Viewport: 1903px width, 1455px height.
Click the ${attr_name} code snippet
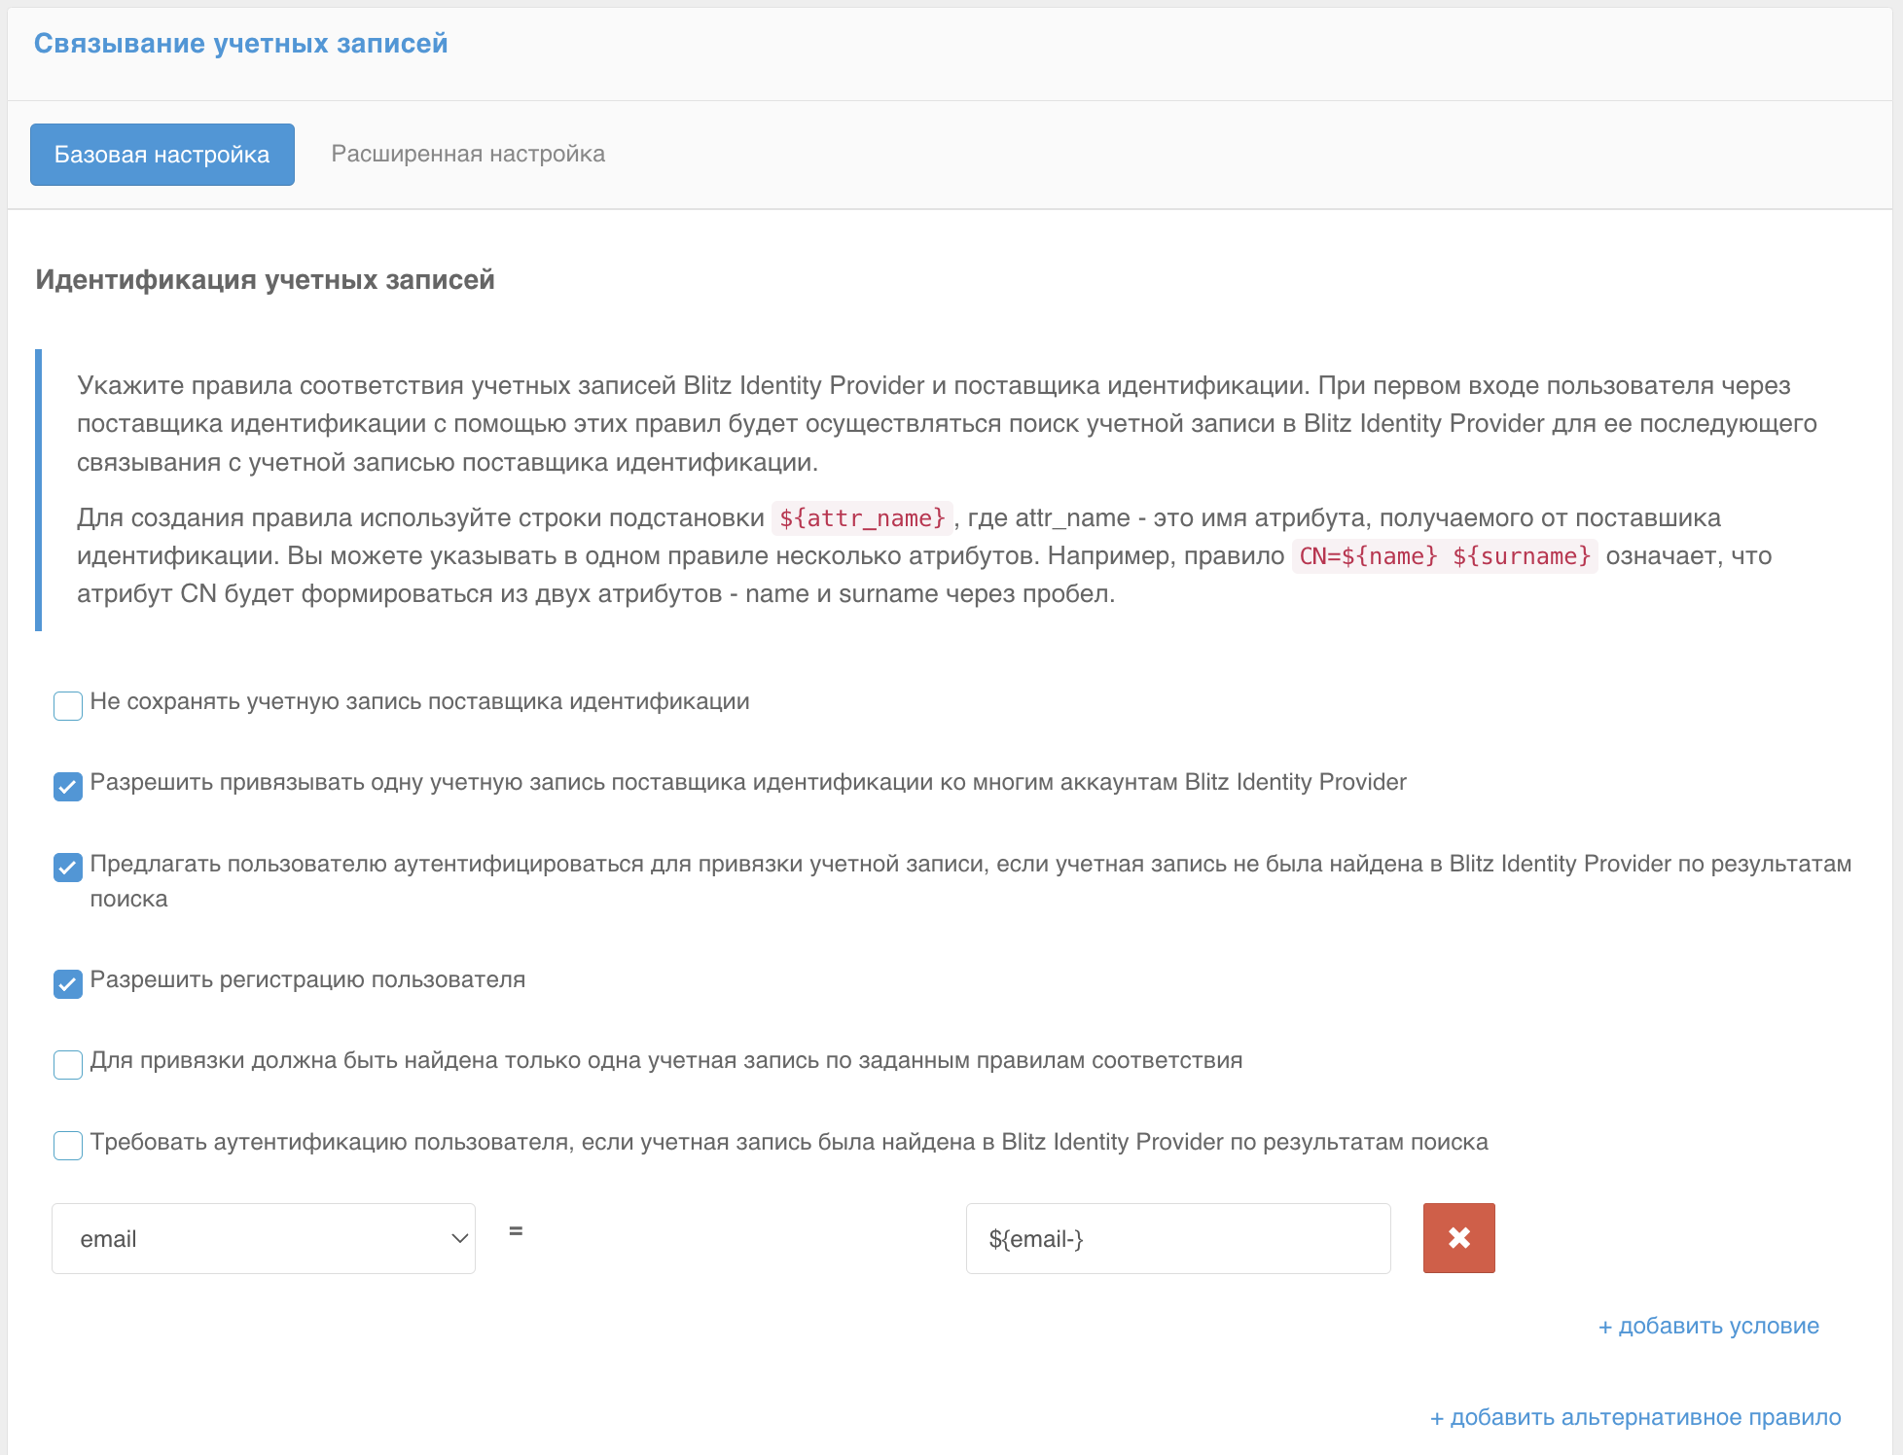pos(862,517)
